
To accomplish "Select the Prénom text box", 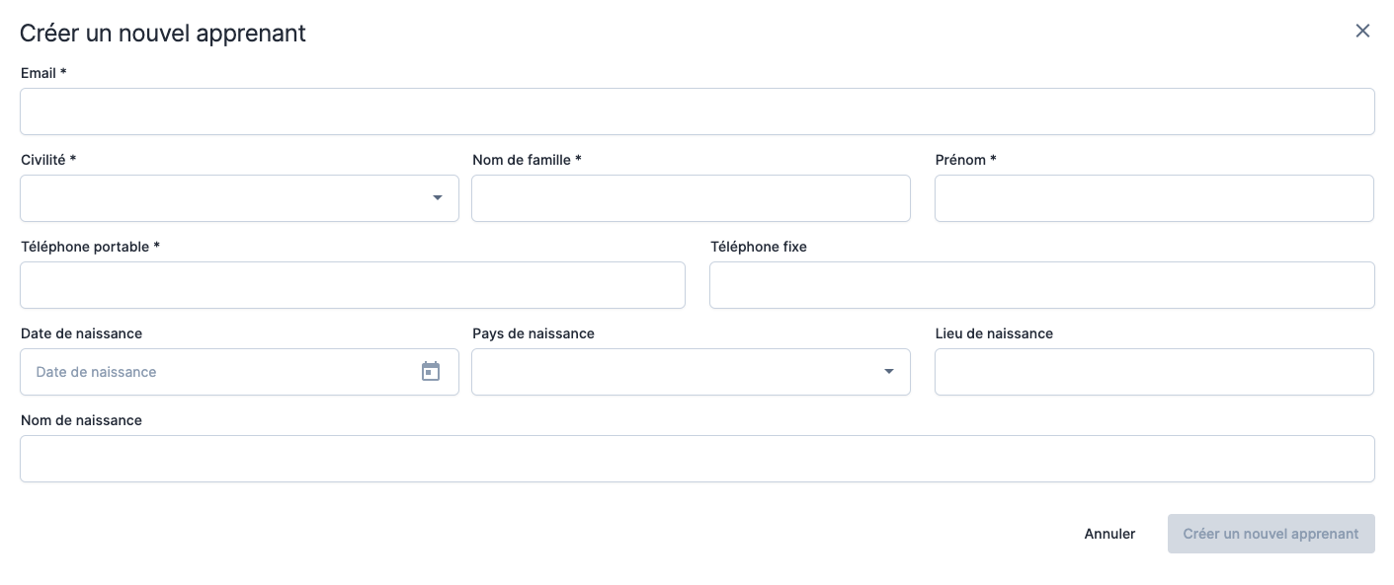I will tap(1153, 198).
